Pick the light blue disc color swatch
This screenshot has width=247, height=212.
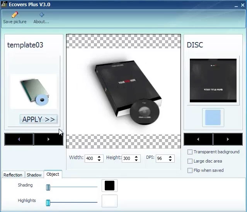213,117
